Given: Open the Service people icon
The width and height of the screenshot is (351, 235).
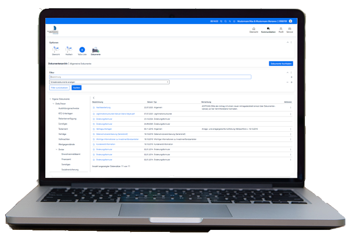Looking at the screenshot, I should click(x=290, y=29).
